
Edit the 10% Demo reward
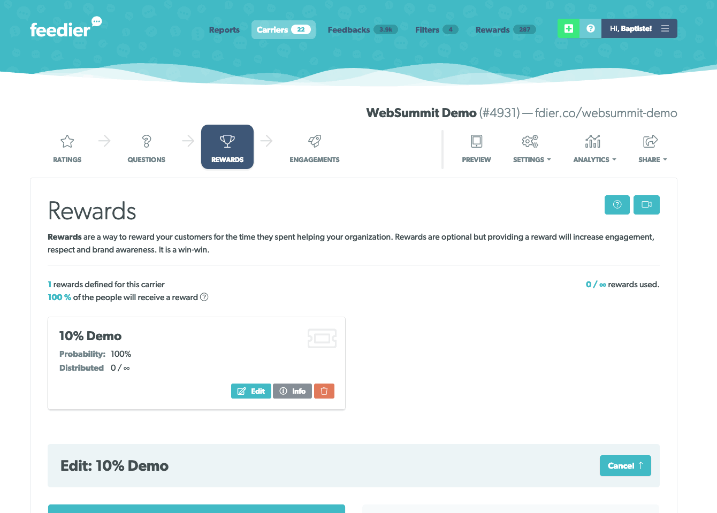point(251,391)
